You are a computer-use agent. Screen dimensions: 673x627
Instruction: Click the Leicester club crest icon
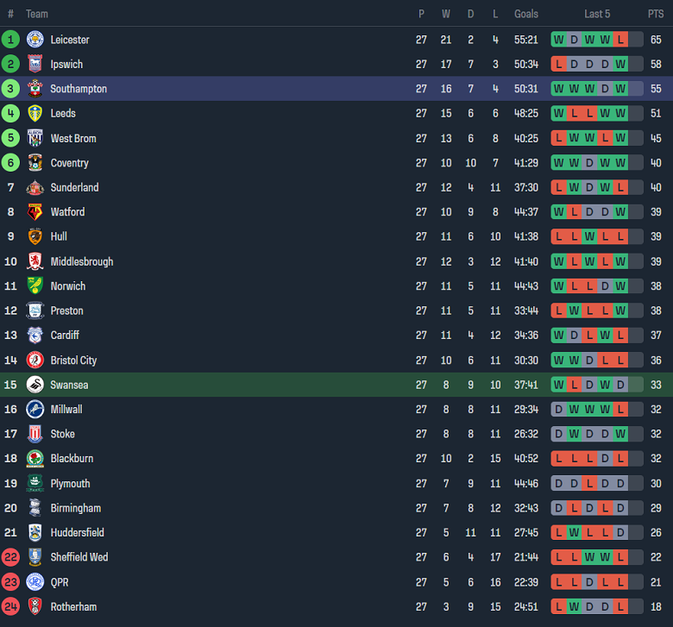[x=35, y=40]
